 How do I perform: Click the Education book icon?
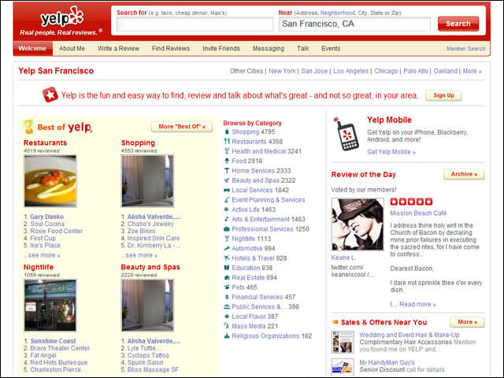(x=227, y=268)
